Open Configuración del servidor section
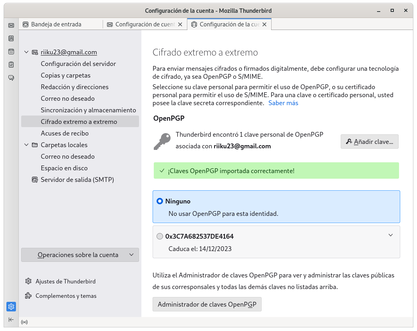Viewport: 417px width, 331px height. [x=78, y=64]
